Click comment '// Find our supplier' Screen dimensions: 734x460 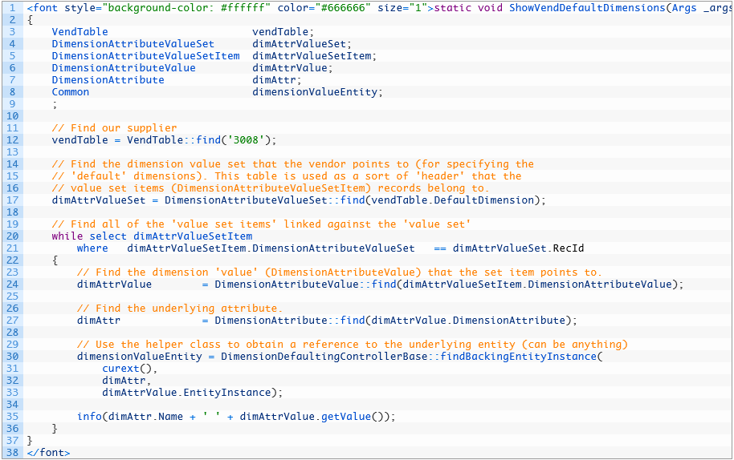(x=114, y=128)
